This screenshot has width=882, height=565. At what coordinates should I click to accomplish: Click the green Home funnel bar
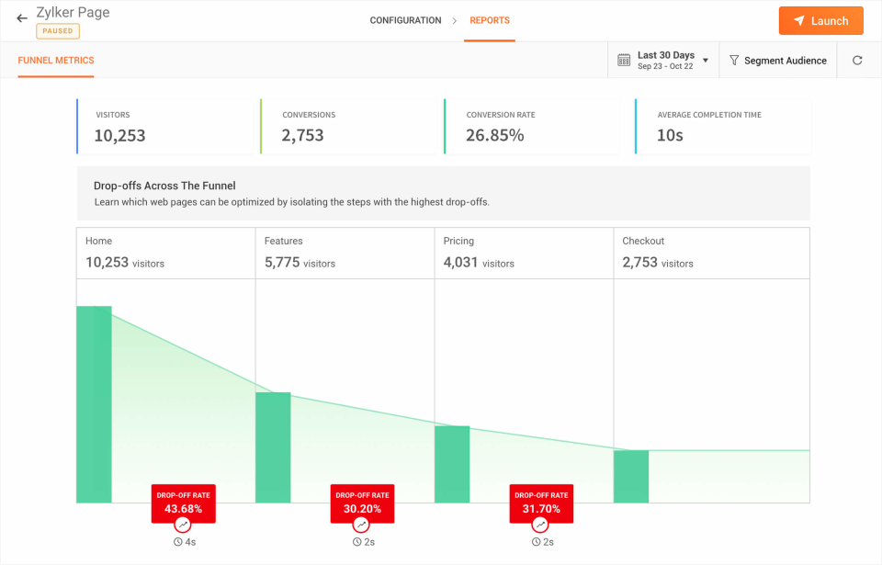coord(94,404)
